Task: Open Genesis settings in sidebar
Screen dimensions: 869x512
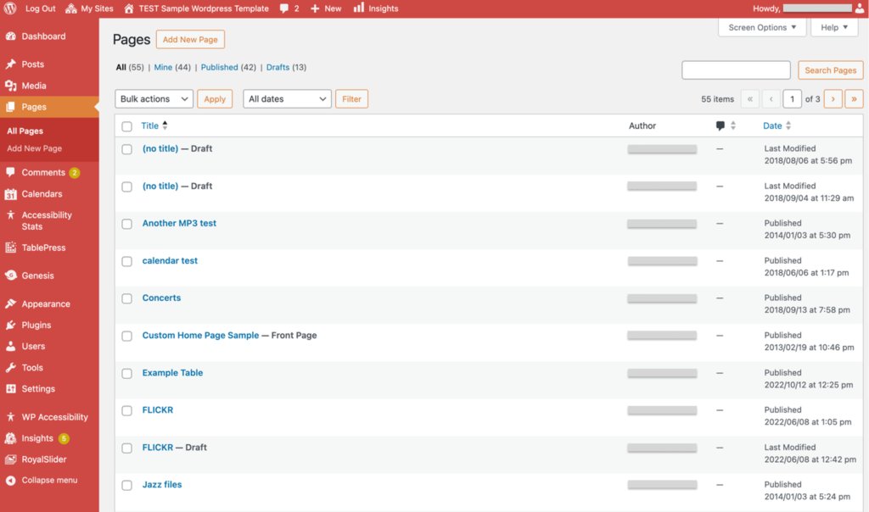Action: 37,275
